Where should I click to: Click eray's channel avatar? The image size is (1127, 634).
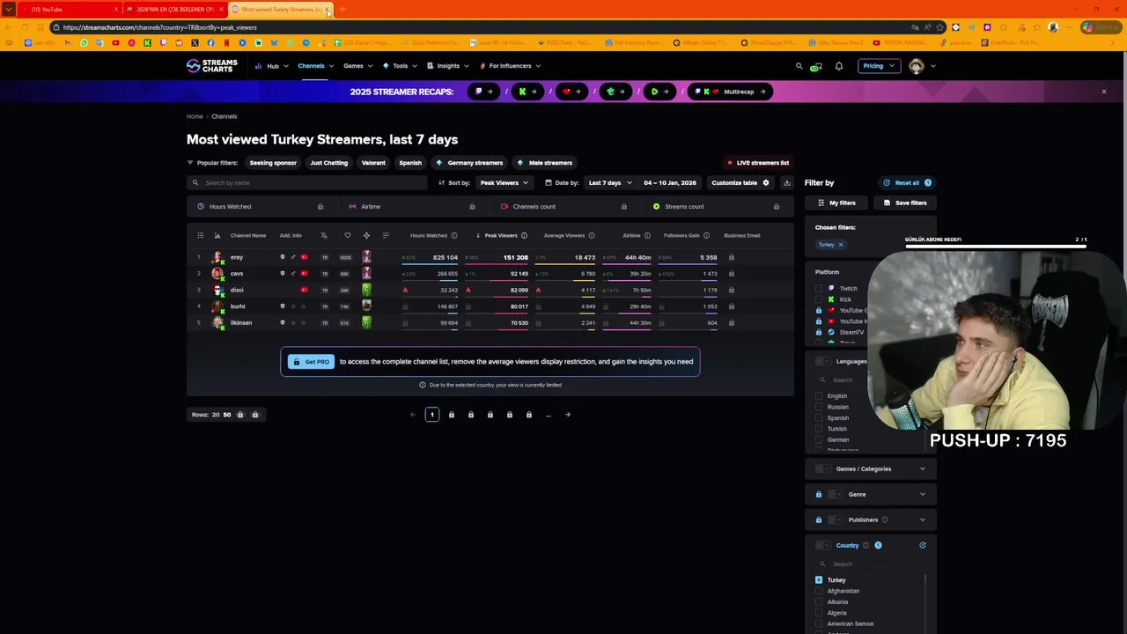217,257
